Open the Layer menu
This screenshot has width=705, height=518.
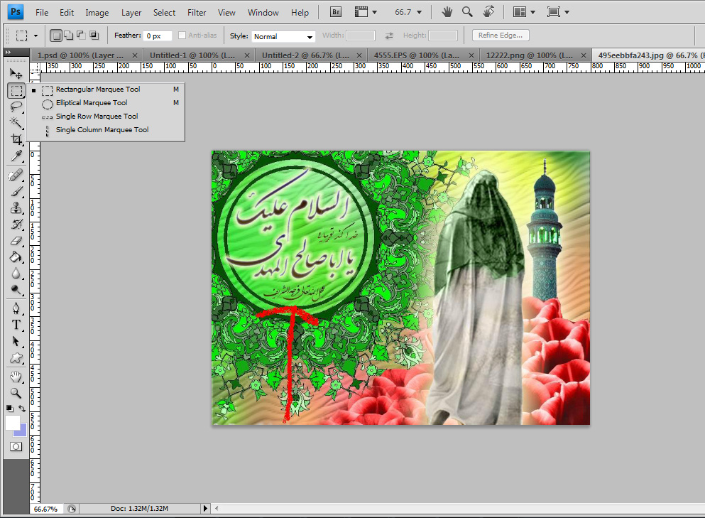pyautogui.click(x=131, y=13)
